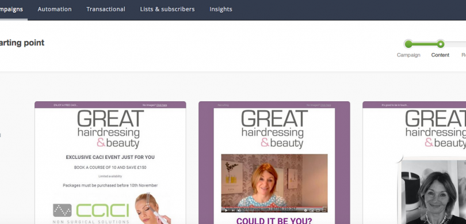Click GREAT hairdressing logo in CACI template

110,129
